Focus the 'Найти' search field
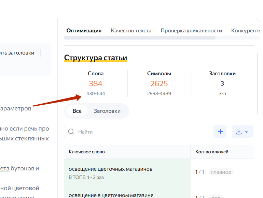This screenshot has width=263, height=198. (x=140, y=132)
